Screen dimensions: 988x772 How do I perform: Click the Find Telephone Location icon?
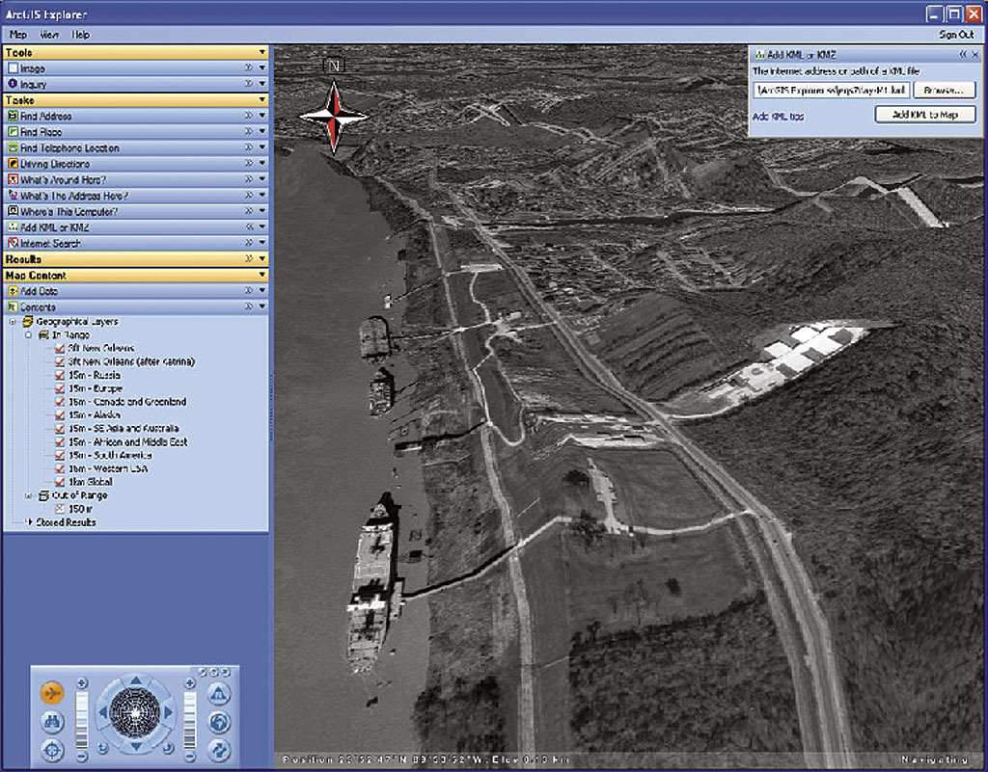(12, 147)
